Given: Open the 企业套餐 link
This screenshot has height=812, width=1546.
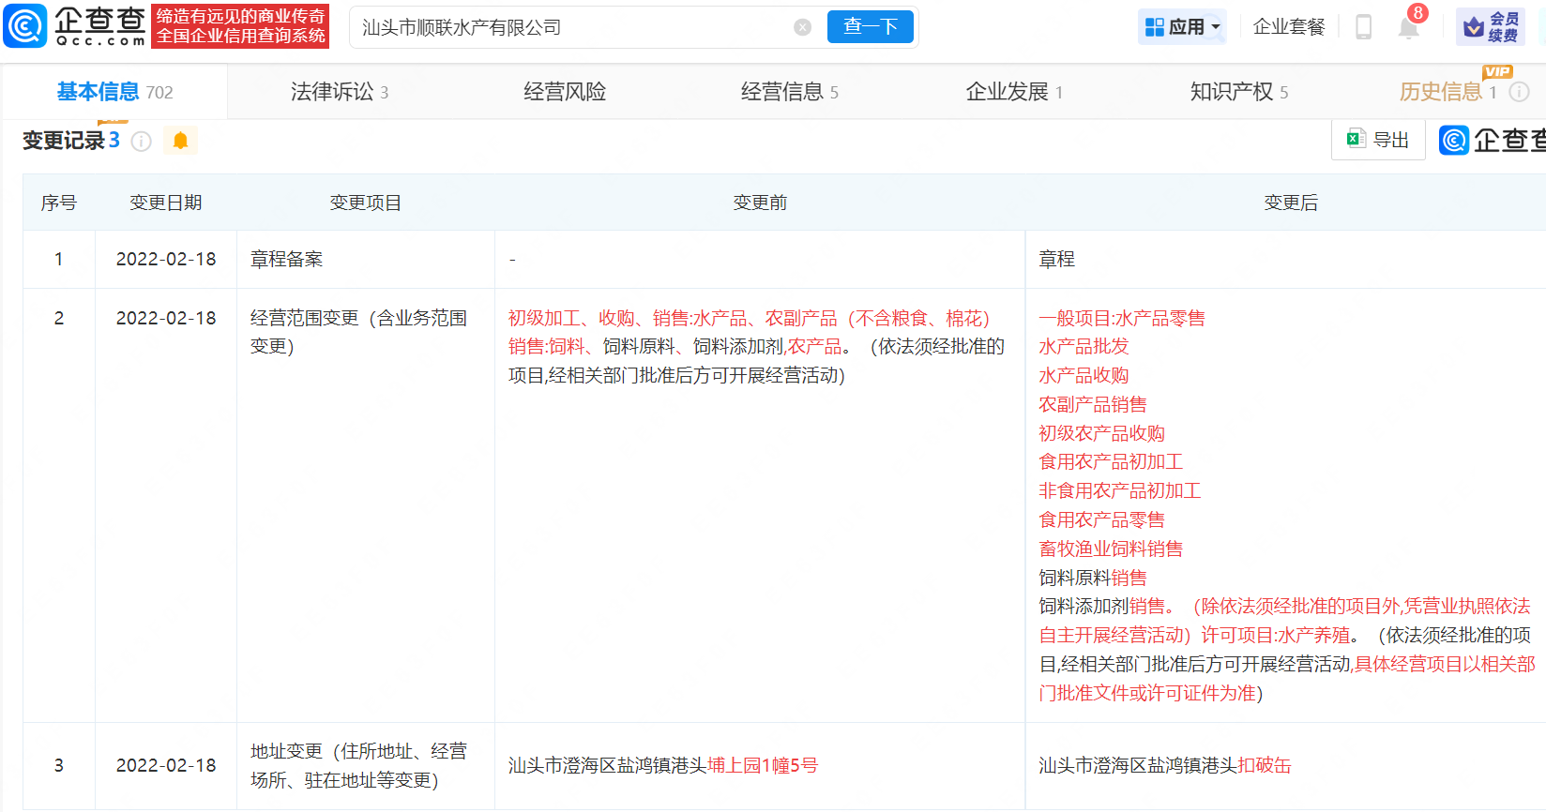Looking at the screenshot, I should point(1289,27).
